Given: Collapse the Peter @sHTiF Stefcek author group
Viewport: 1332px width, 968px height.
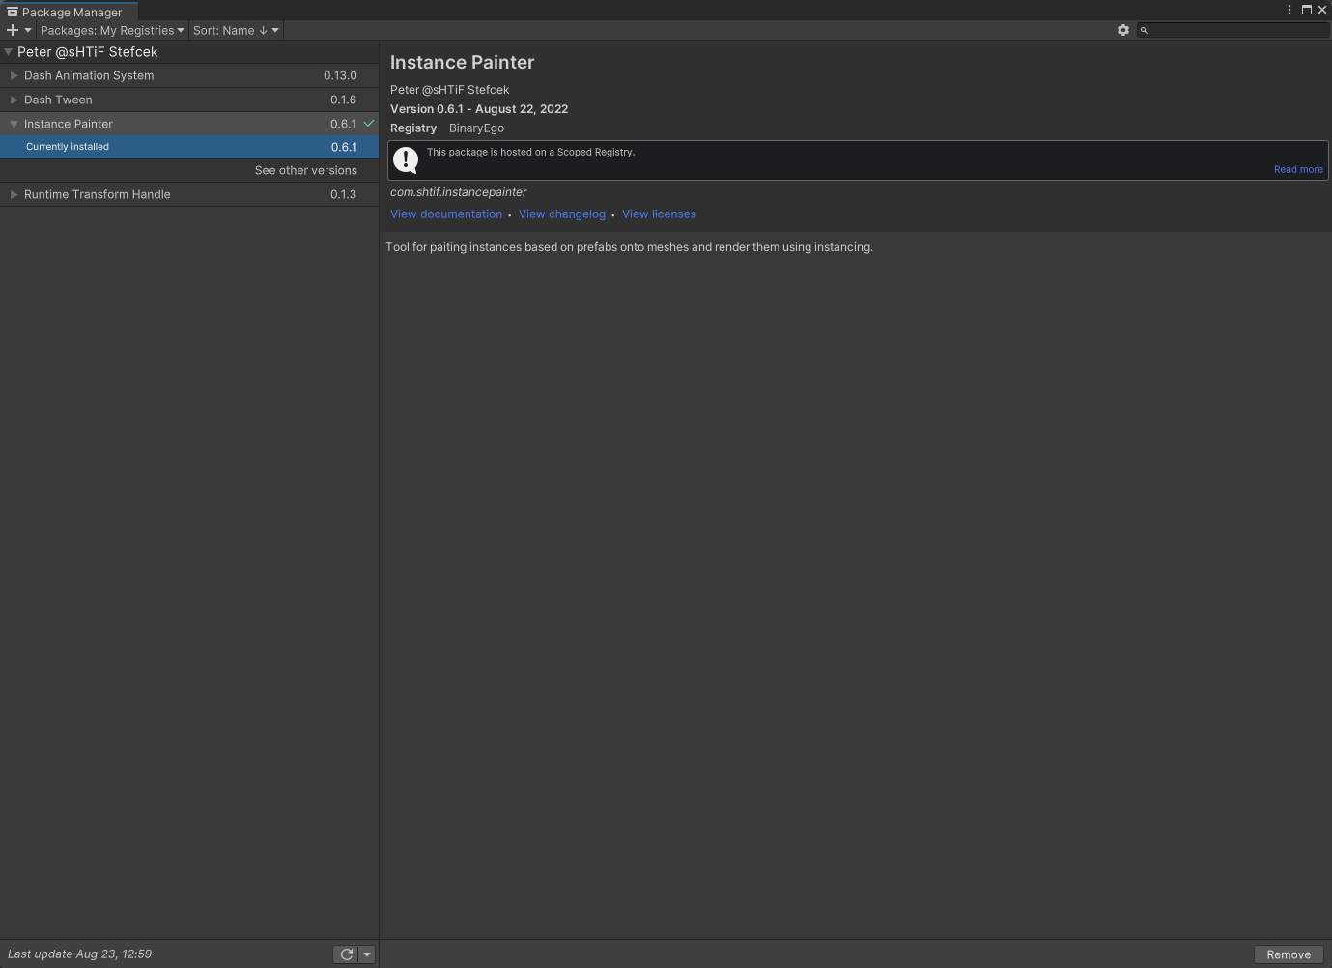Looking at the screenshot, I should 8,52.
